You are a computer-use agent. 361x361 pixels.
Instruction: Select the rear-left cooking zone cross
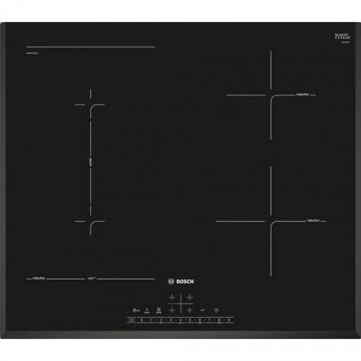point(172,298)
